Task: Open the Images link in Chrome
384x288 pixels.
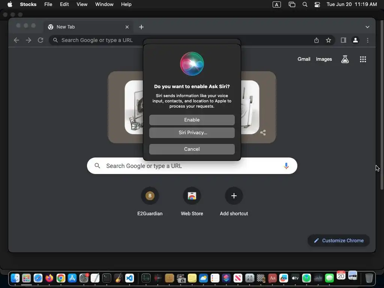Action: pyautogui.click(x=324, y=59)
